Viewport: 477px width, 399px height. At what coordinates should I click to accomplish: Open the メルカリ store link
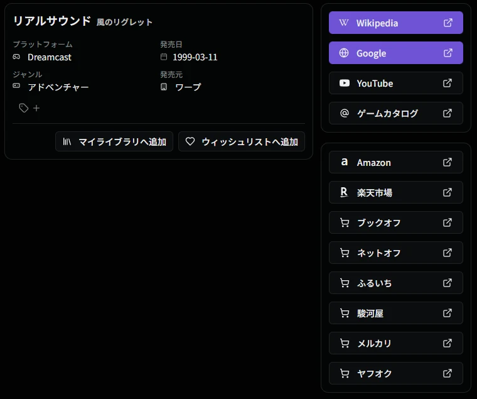[396, 343]
